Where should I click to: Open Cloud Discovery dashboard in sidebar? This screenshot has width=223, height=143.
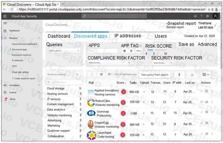point(24,44)
